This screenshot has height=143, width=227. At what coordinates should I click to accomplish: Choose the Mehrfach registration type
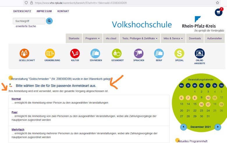(x=18, y=130)
